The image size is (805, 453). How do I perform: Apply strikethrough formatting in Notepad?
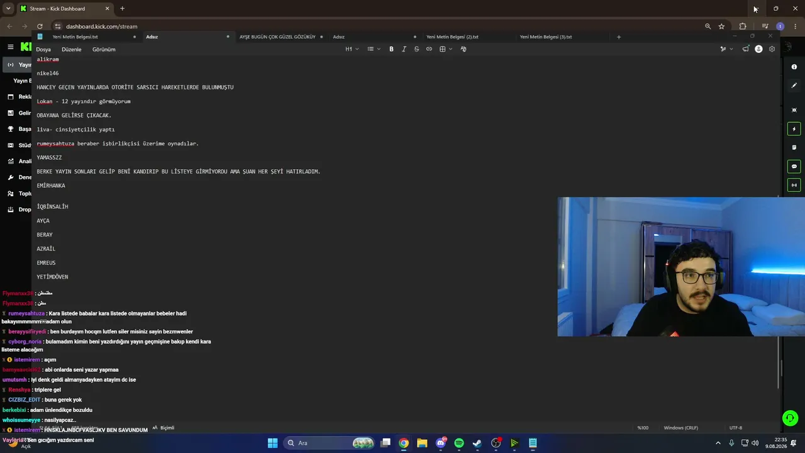click(416, 49)
